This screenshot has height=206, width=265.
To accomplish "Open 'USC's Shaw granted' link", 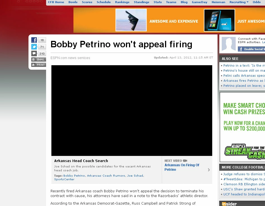I will pyautogui.click(x=244, y=189).
